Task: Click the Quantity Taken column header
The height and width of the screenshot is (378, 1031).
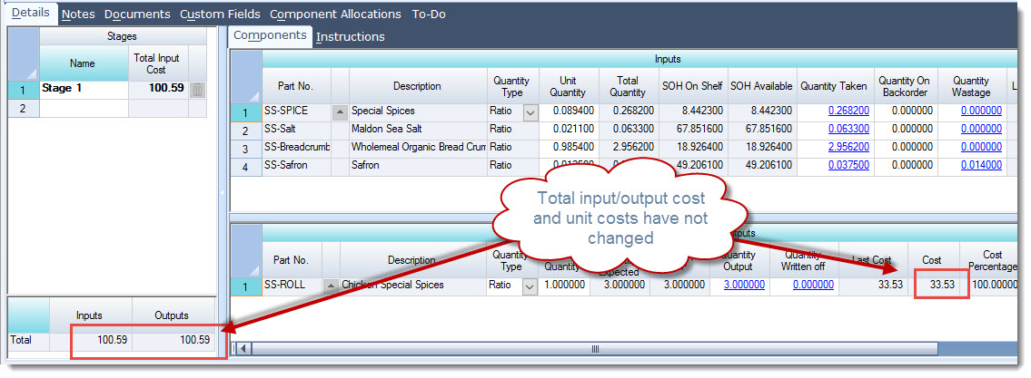Action: coord(835,86)
